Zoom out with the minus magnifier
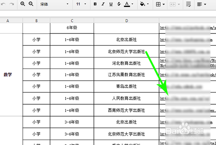 [31, 4]
